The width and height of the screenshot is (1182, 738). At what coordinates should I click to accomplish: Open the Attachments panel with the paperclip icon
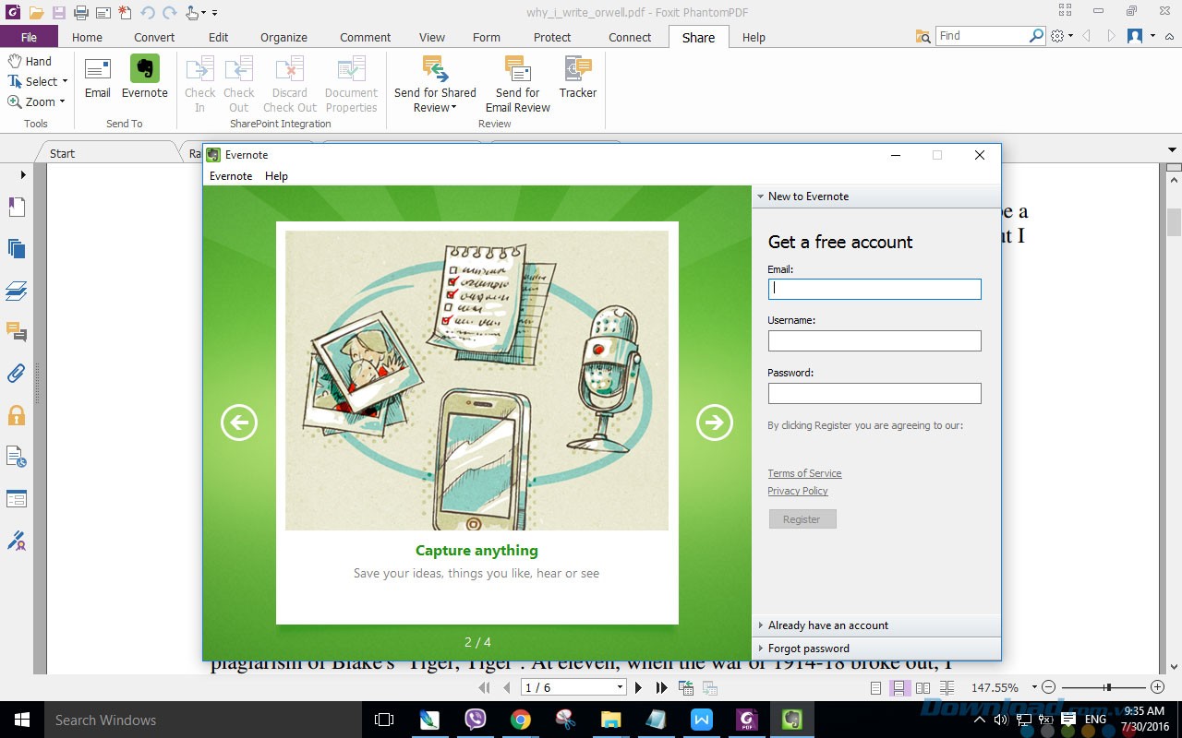[x=16, y=373]
